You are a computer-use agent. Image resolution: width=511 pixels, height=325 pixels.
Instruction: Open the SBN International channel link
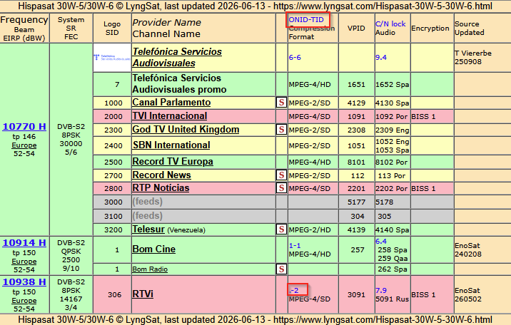click(171, 145)
